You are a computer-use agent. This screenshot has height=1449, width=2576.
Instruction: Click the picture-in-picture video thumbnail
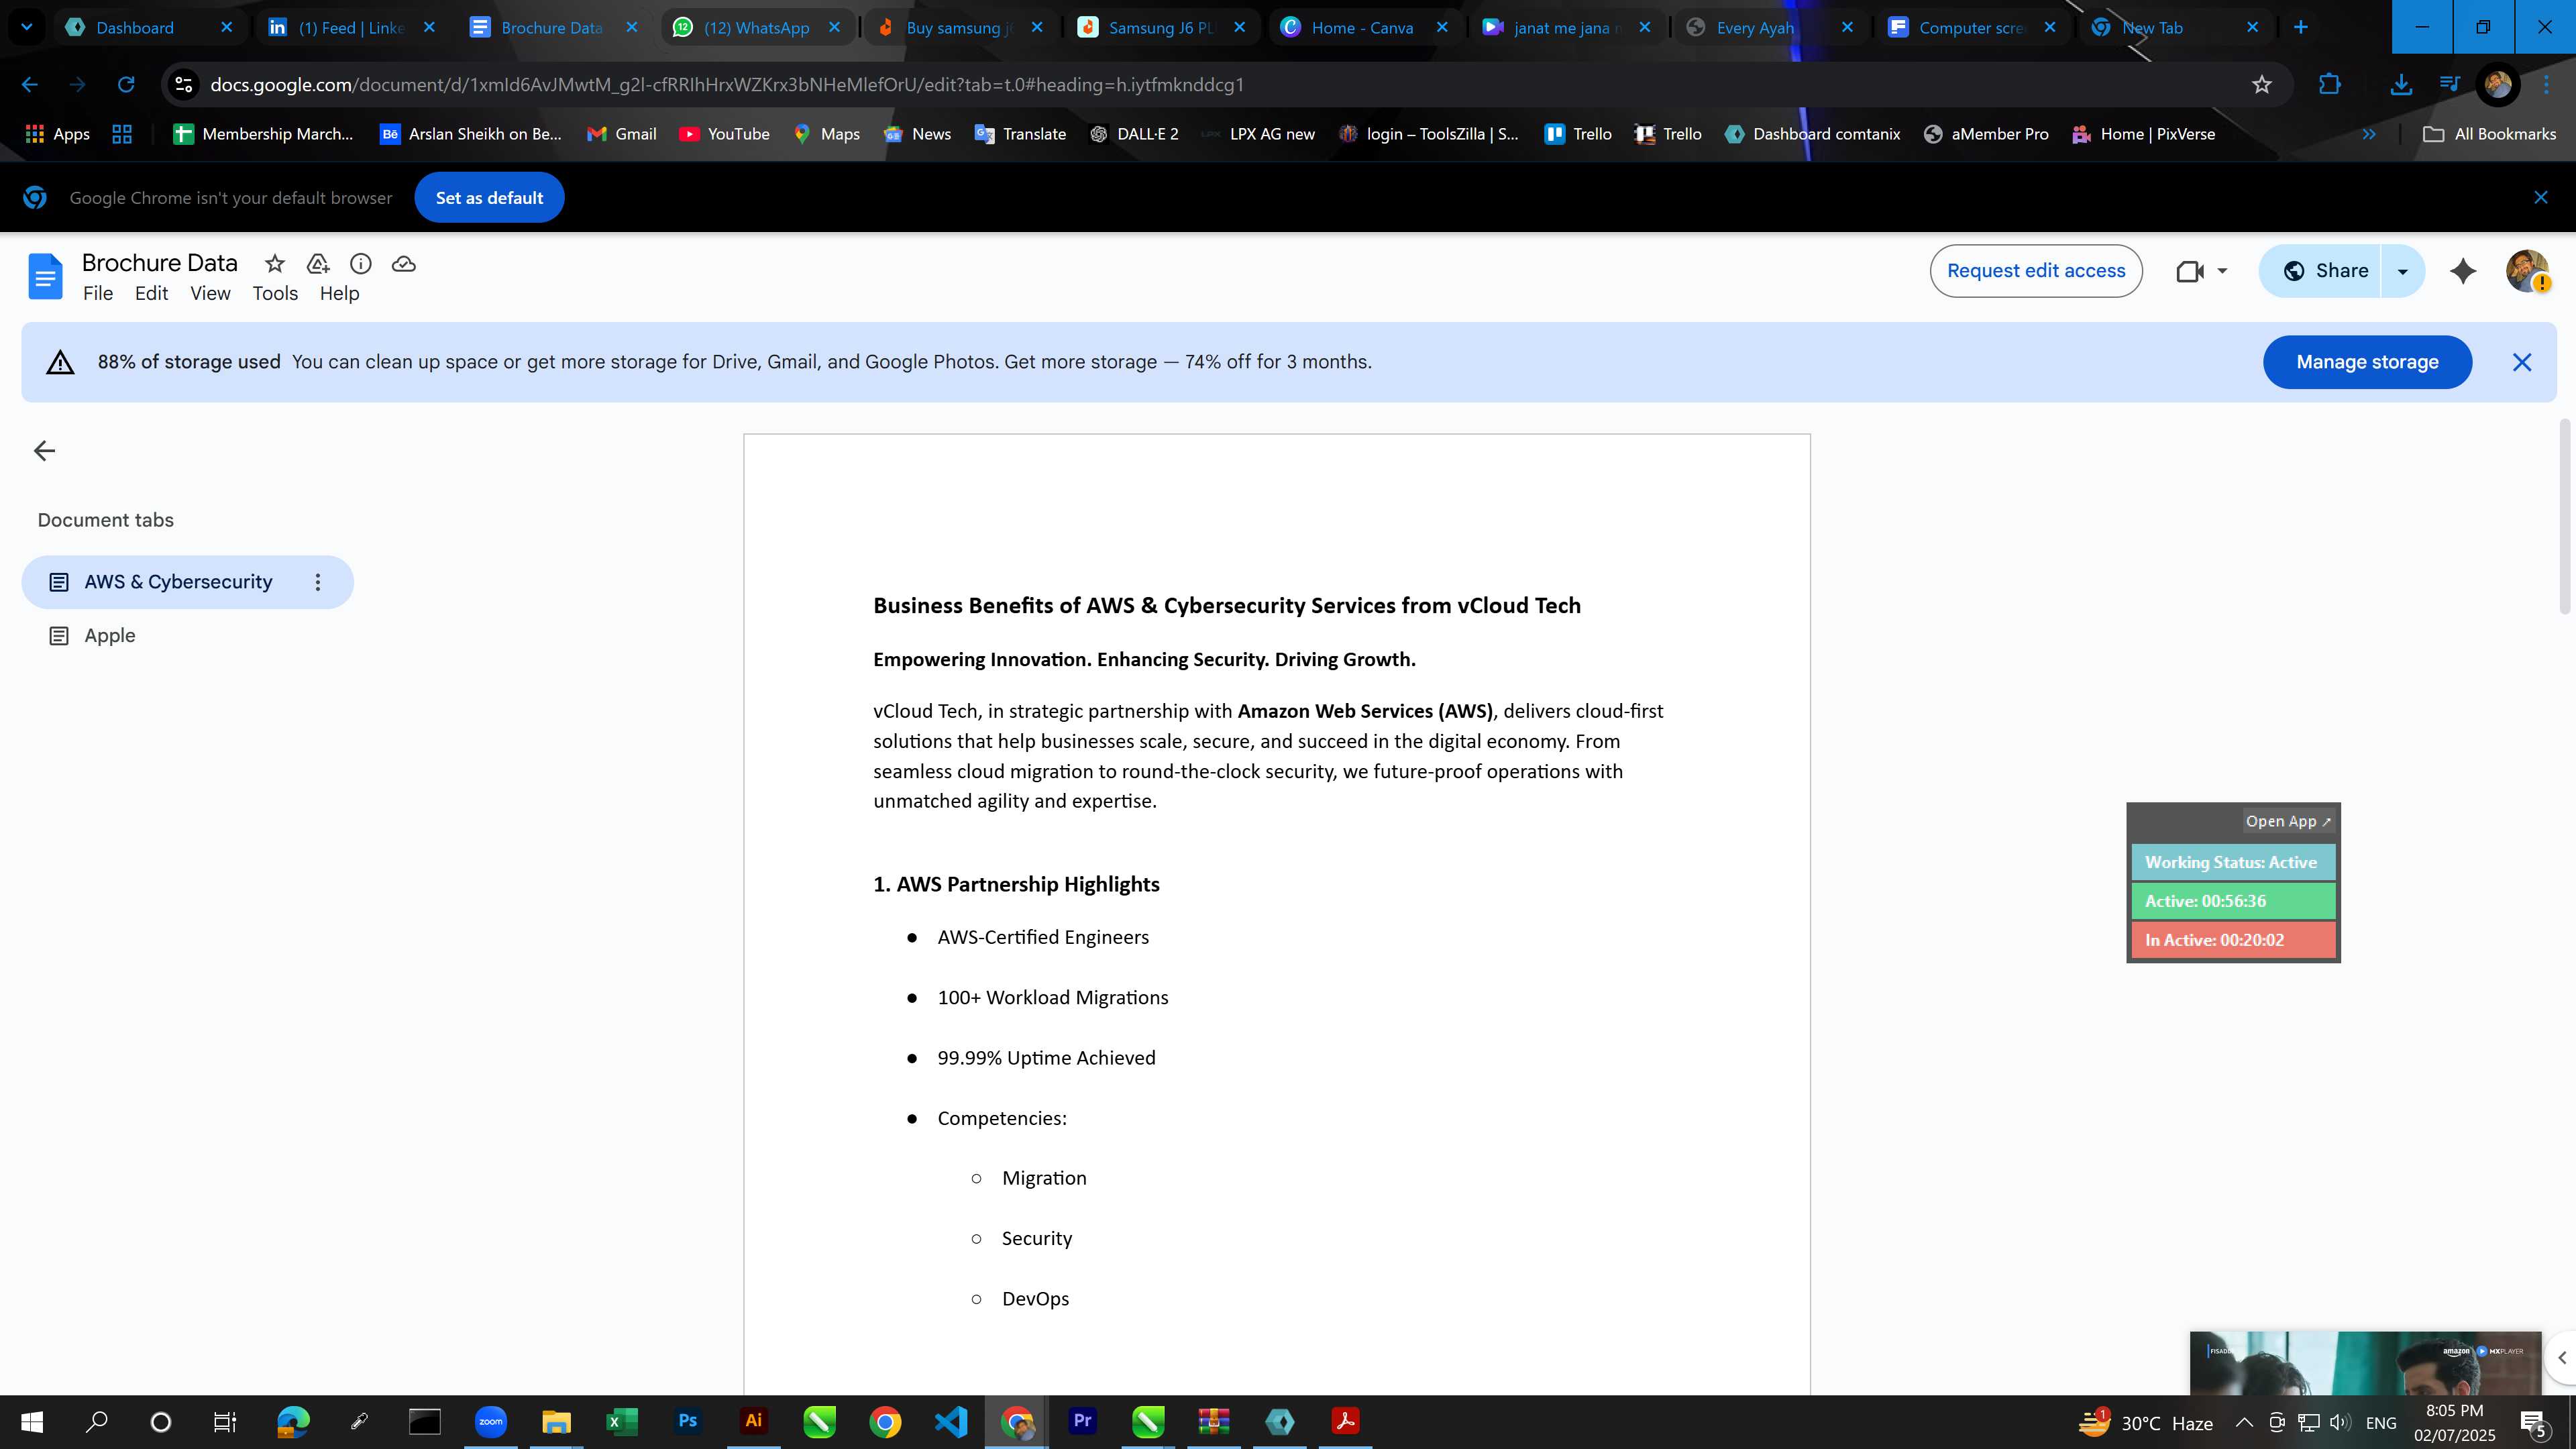[2365, 1364]
